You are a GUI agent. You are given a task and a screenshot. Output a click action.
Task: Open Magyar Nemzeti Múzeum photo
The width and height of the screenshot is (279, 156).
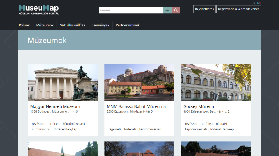click(63, 82)
